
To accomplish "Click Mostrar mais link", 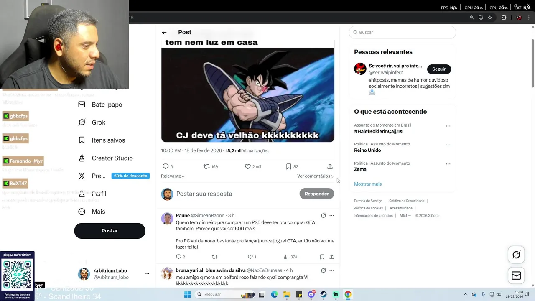I will click(x=368, y=184).
